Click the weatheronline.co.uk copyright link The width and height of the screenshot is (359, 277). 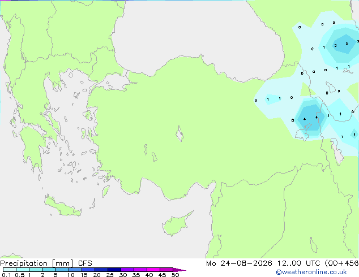(x=311, y=272)
